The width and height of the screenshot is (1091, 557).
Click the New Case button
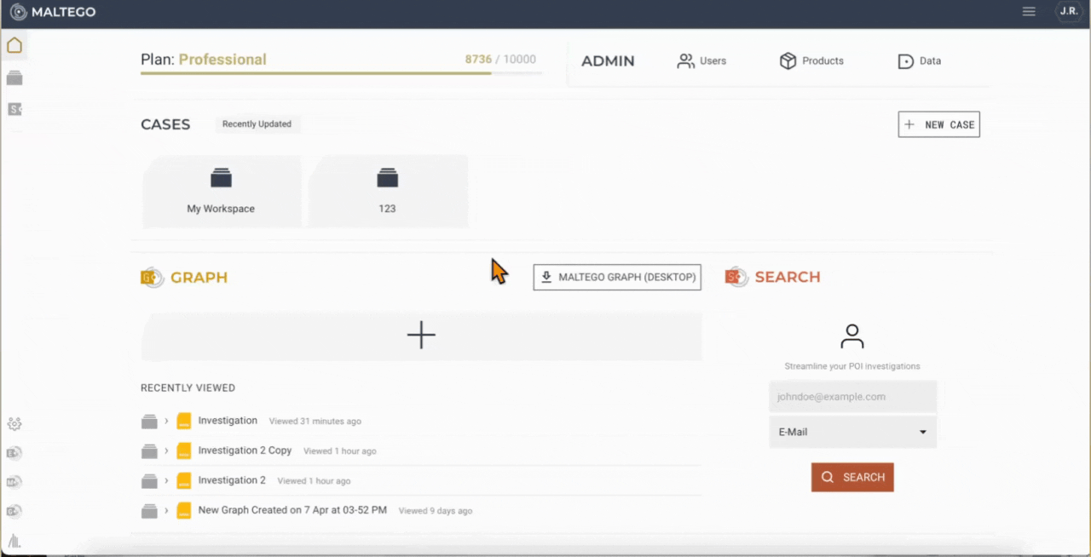click(x=938, y=124)
